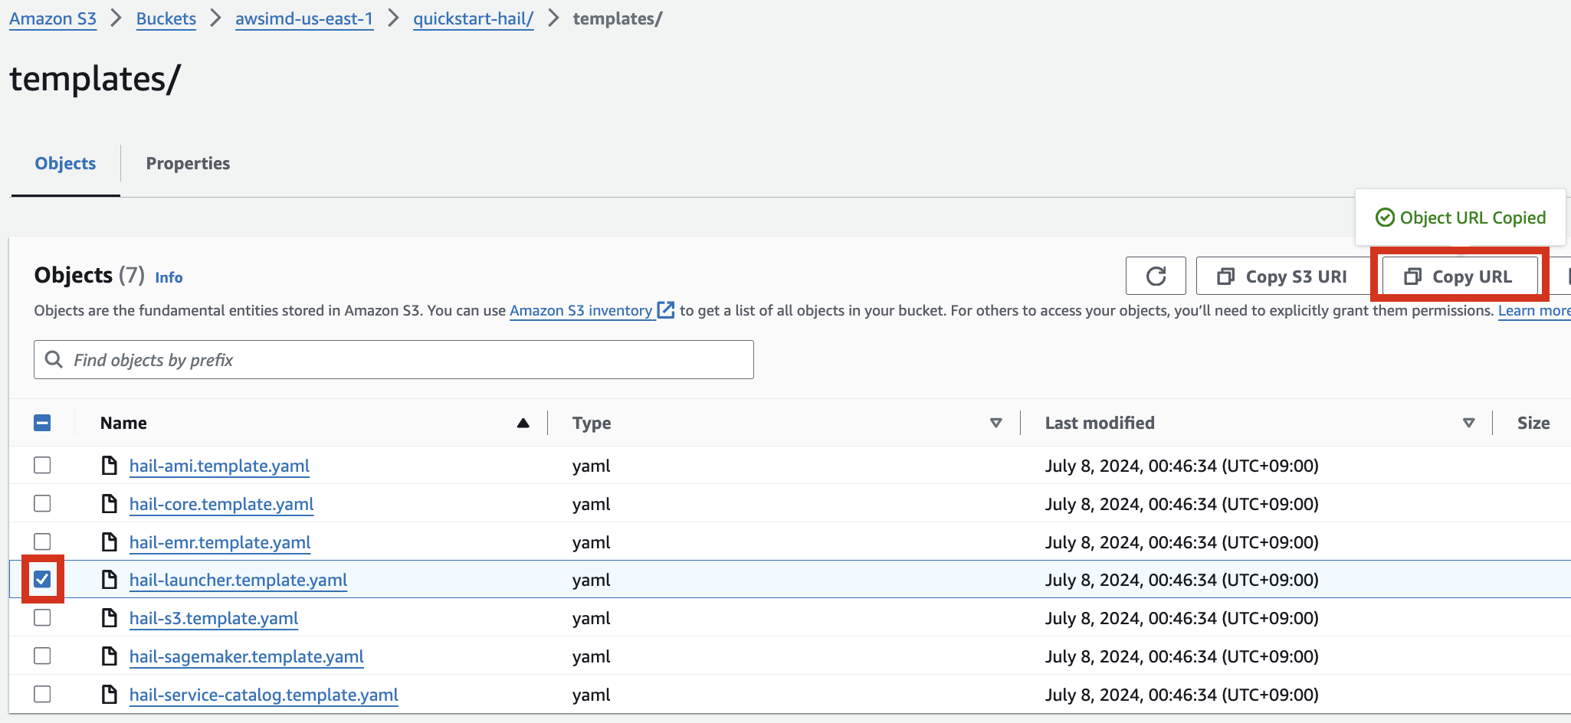Check the box for hail-sagemaker.template.yaml
Screen dimensions: 1571x723
point(42,656)
